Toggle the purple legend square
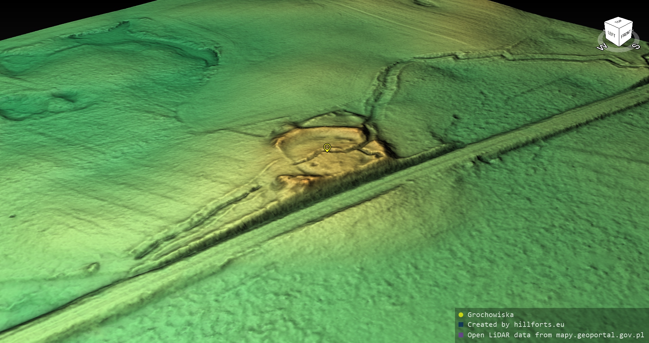Image resolution: width=649 pixels, height=343 pixels. 461,335
